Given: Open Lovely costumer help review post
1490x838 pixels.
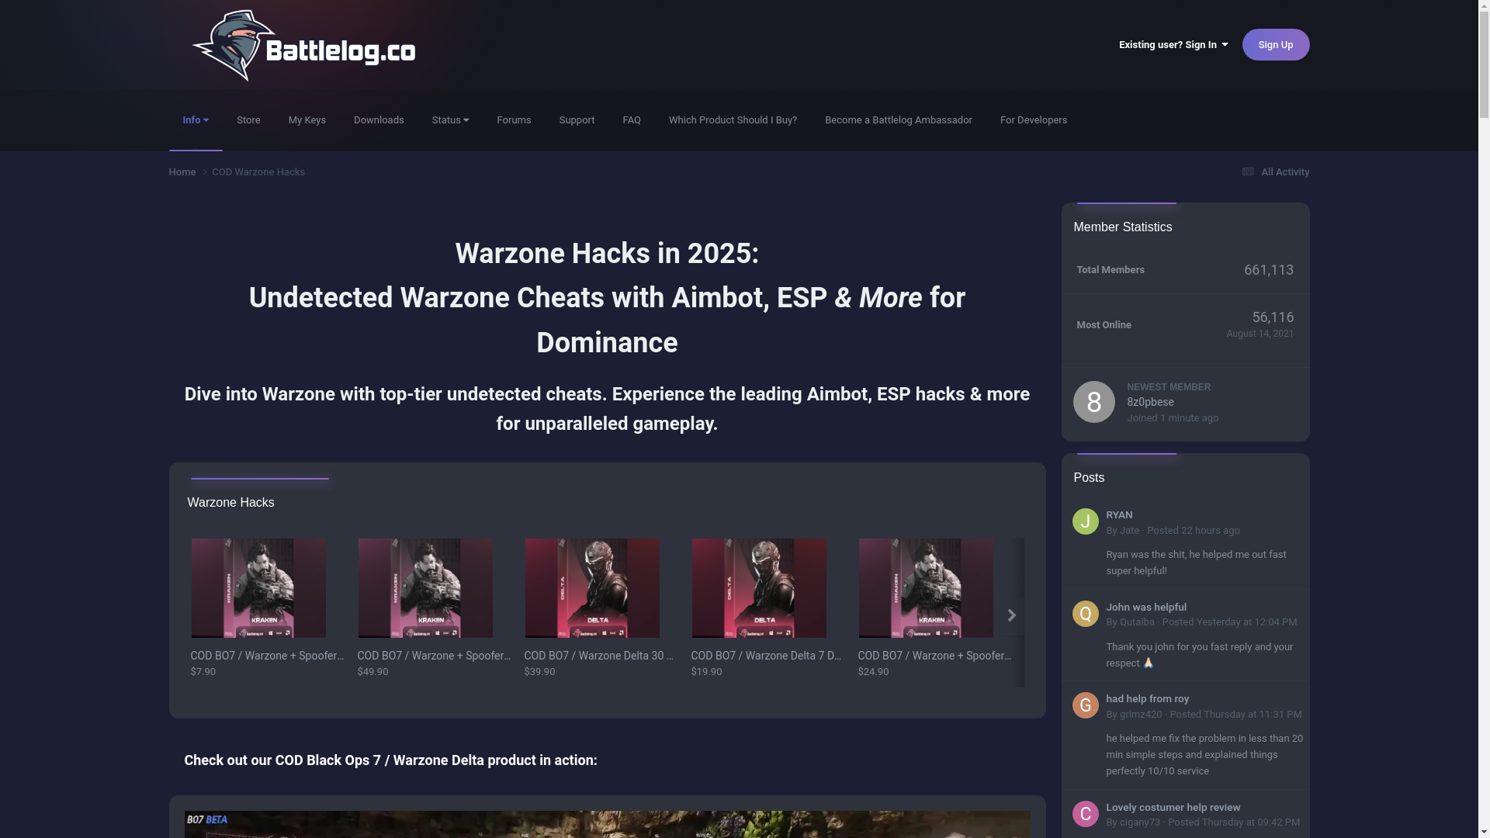Looking at the screenshot, I should pyautogui.click(x=1173, y=808).
